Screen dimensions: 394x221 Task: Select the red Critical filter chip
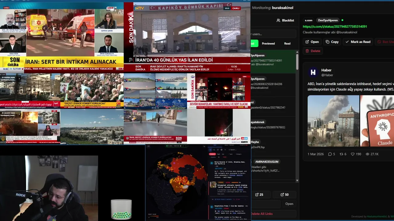(x=212, y=154)
